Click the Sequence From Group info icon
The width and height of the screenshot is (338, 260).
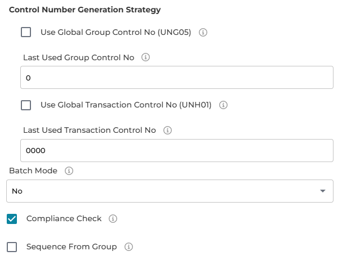coord(128,247)
